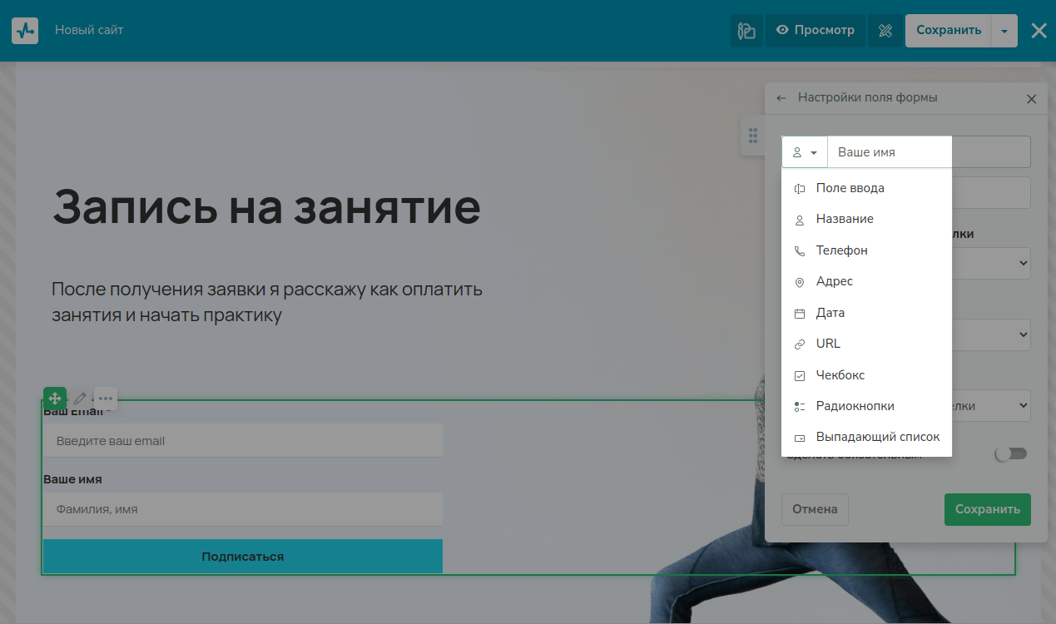Screen dimensions: 1056x624
Task: Choose Дата field type
Action: click(x=866, y=313)
